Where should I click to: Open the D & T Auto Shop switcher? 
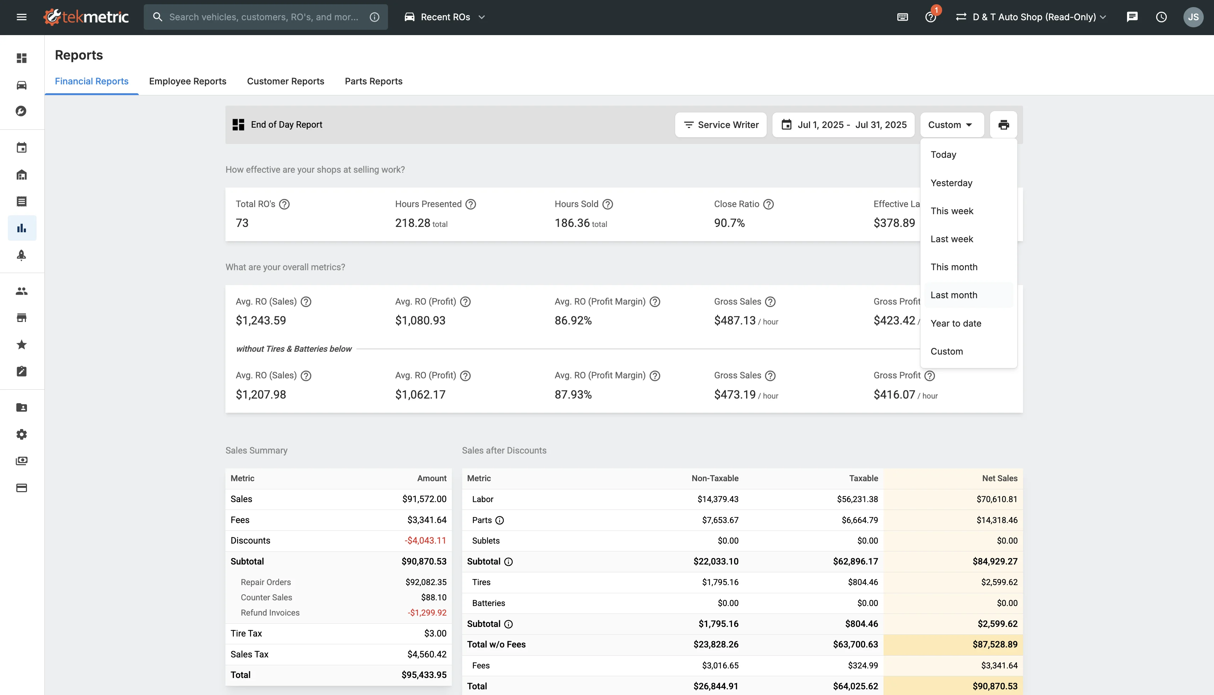pyautogui.click(x=1031, y=17)
